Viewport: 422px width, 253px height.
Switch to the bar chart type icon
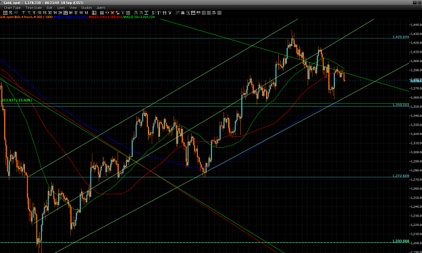11,13
